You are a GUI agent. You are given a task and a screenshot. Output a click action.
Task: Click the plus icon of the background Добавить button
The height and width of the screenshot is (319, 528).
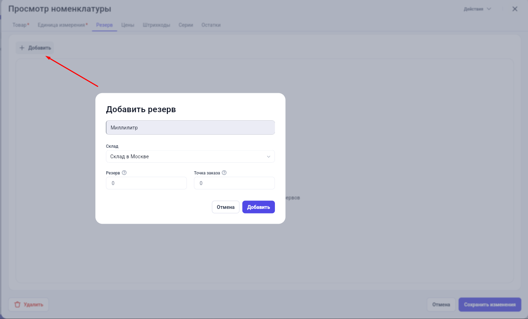pos(22,48)
